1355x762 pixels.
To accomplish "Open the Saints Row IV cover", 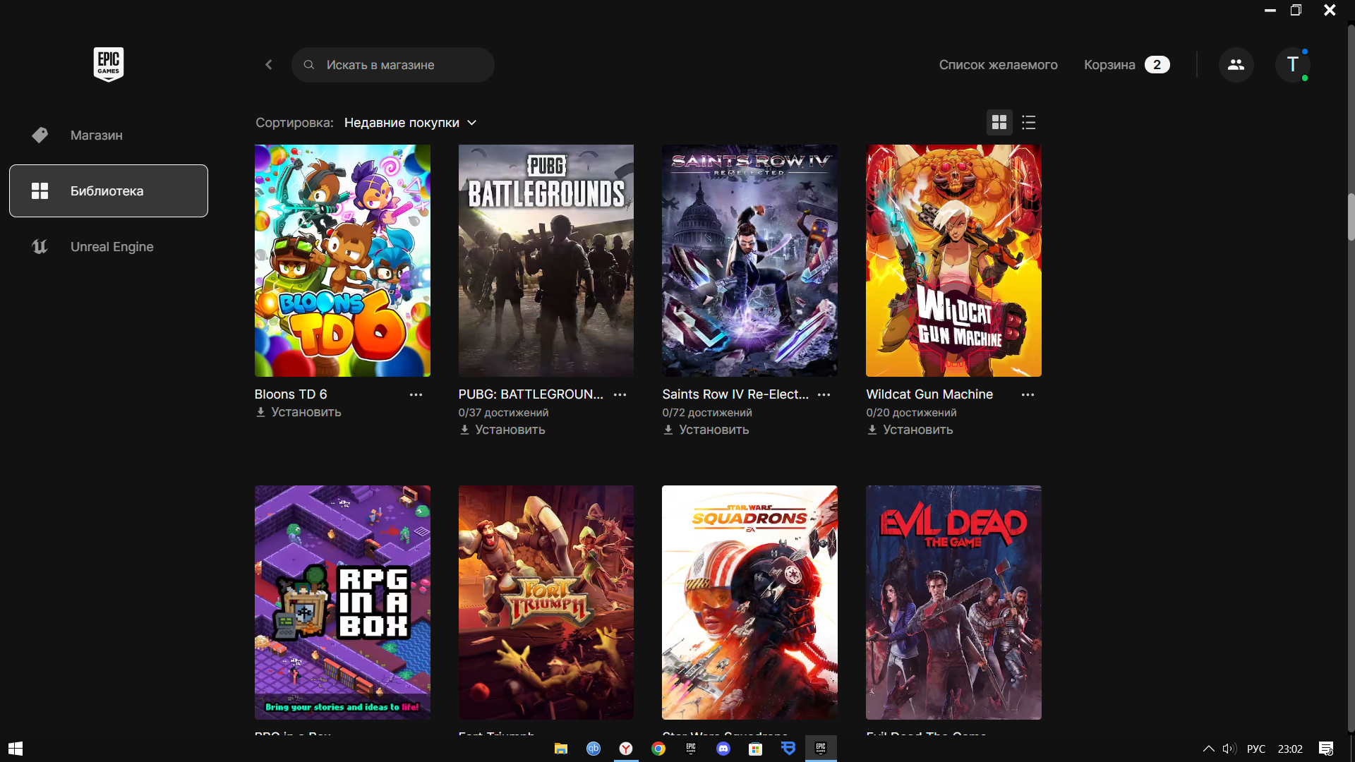I will pyautogui.click(x=749, y=260).
